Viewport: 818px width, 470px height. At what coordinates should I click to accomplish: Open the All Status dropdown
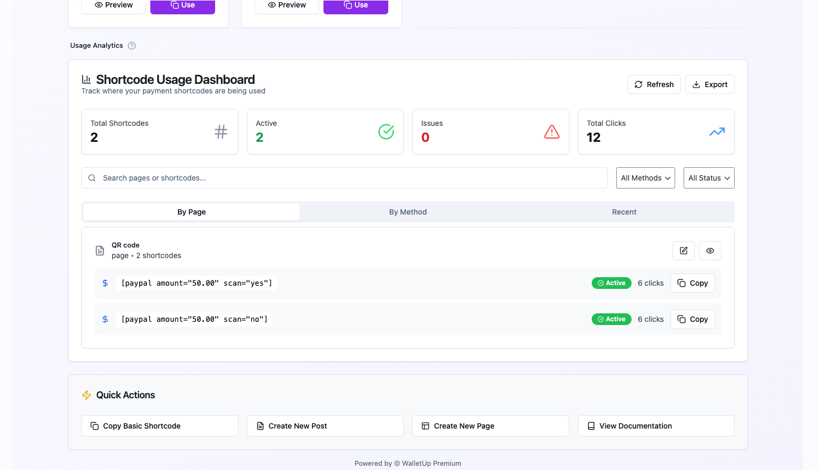point(709,178)
